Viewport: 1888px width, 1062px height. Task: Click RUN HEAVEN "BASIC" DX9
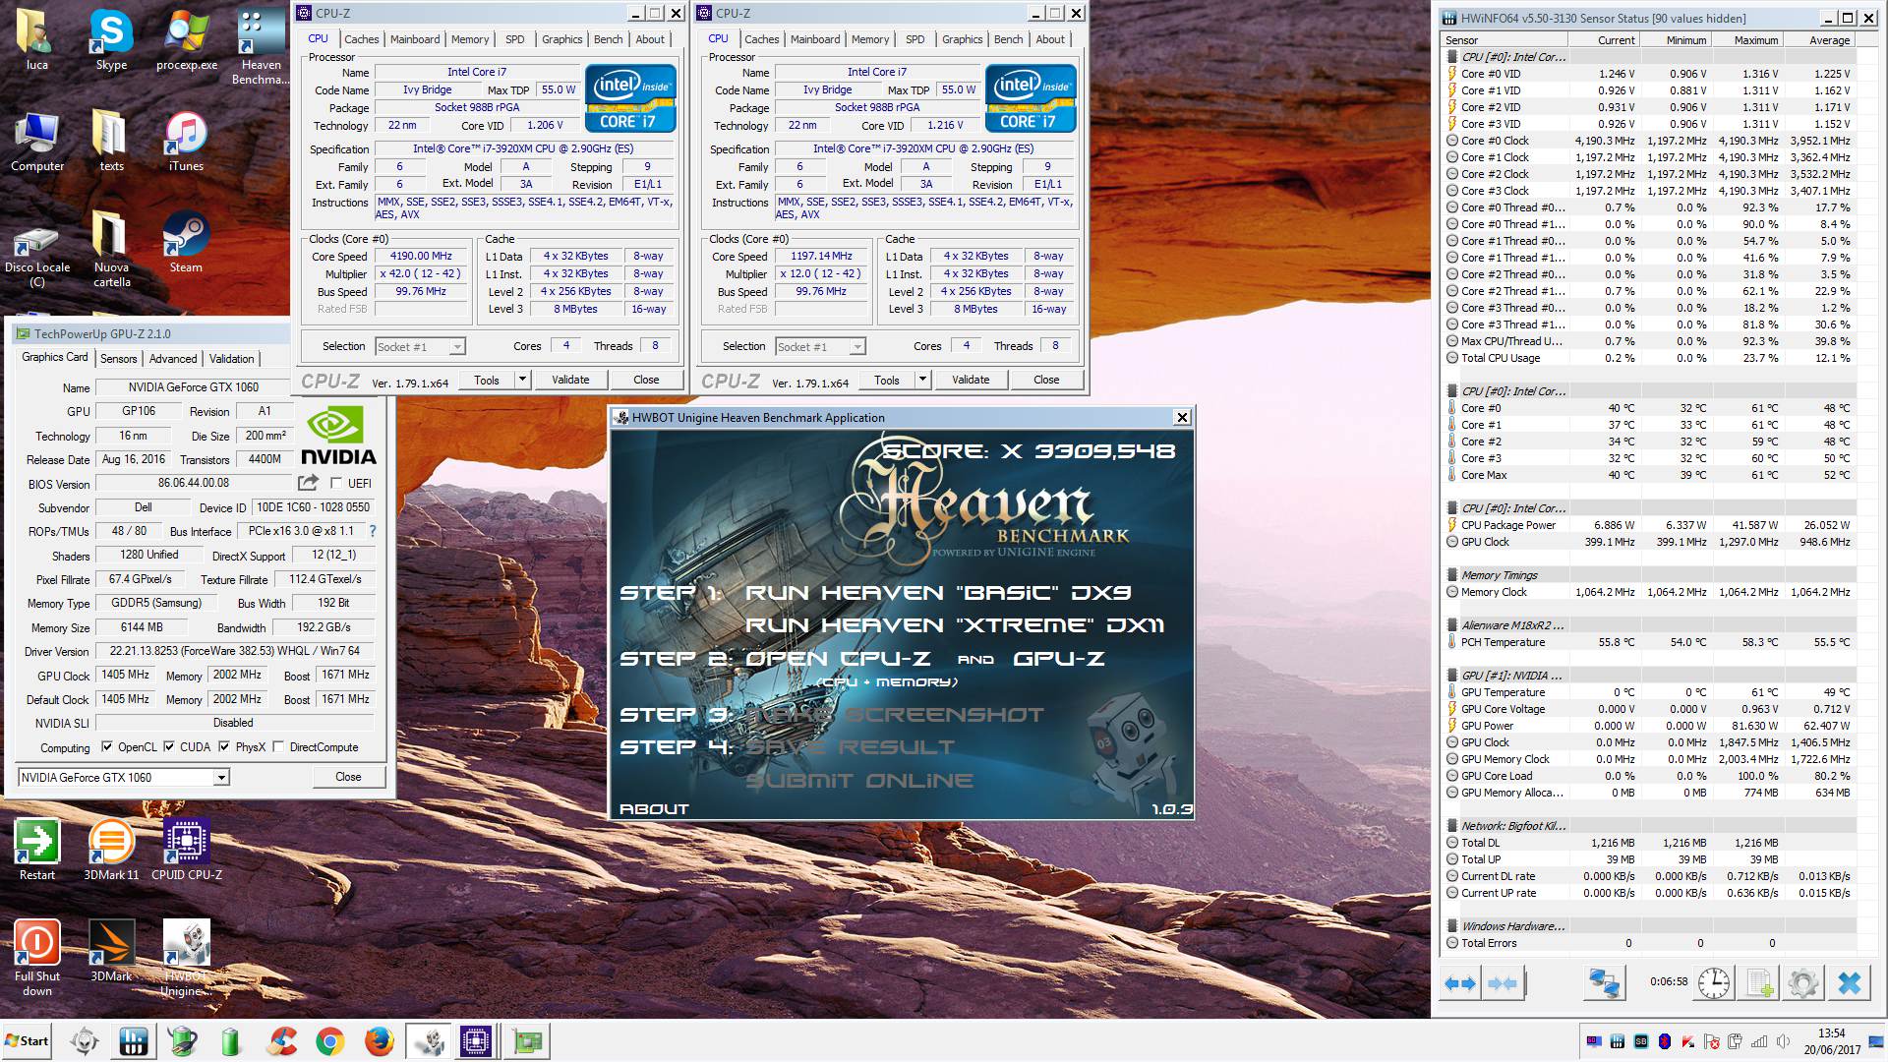pyautogui.click(x=938, y=592)
